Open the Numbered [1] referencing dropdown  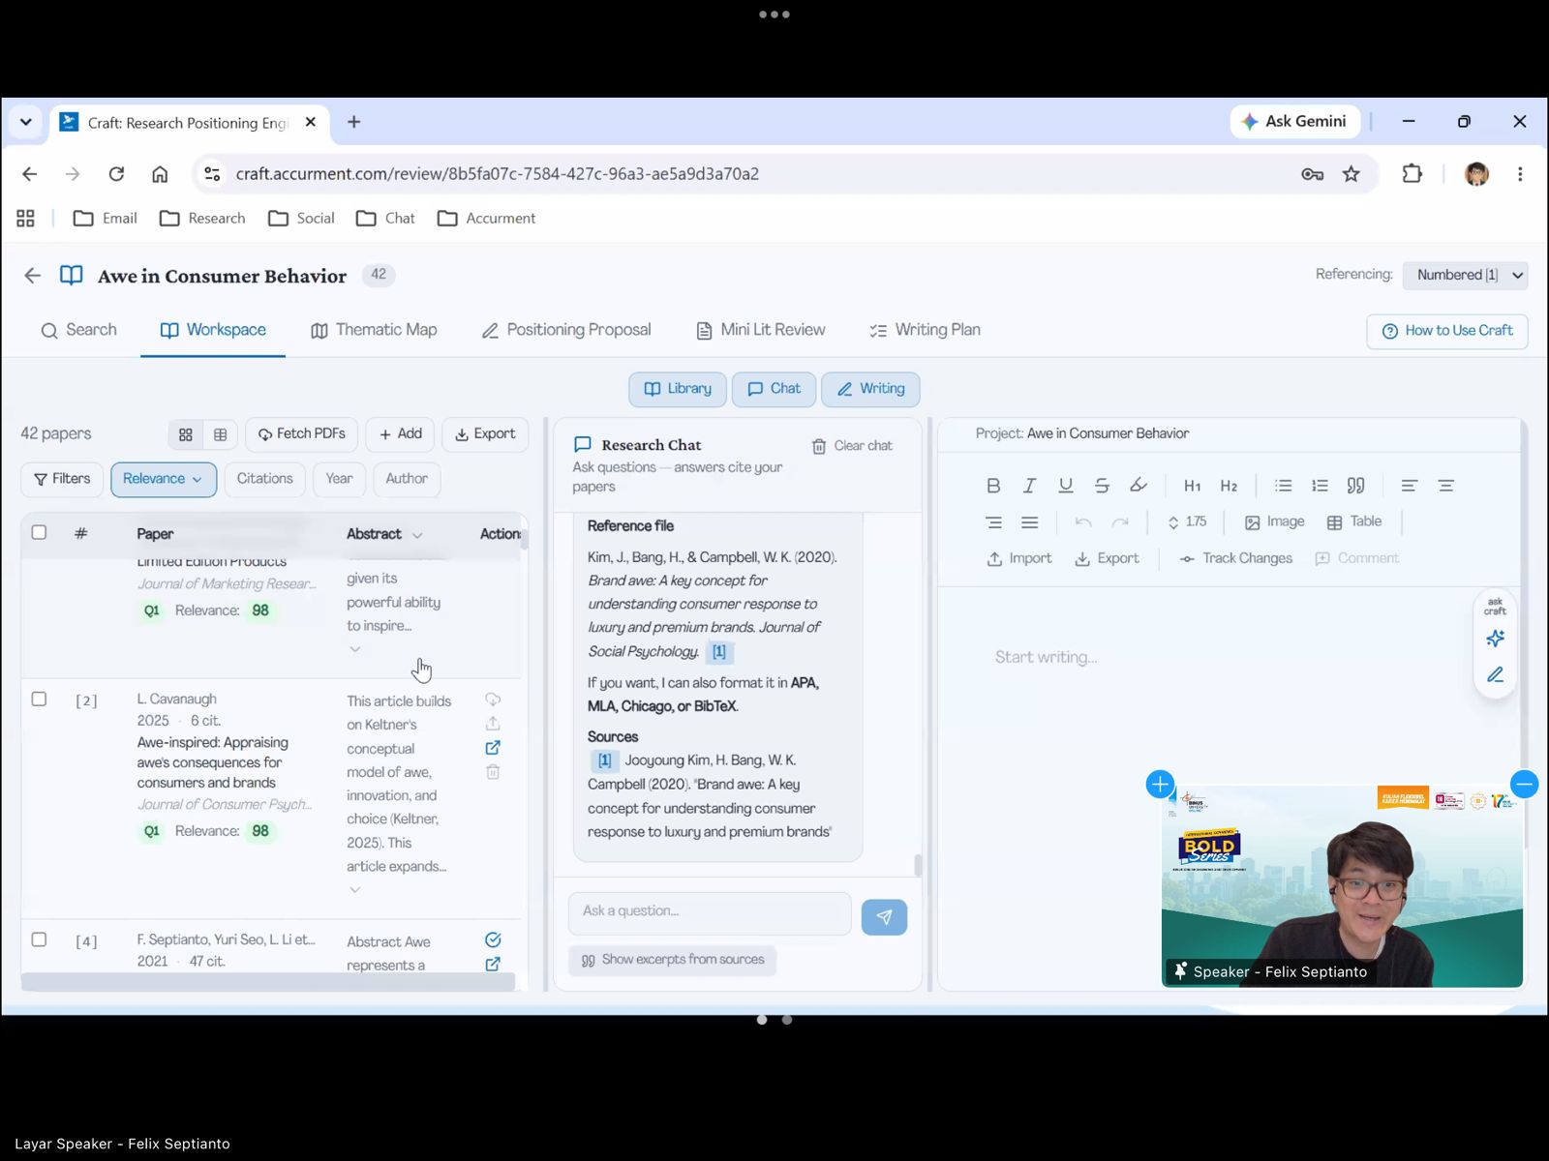pyautogui.click(x=1465, y=275)
